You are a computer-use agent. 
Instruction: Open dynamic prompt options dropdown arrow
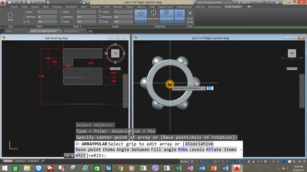[x=204, y=88]
